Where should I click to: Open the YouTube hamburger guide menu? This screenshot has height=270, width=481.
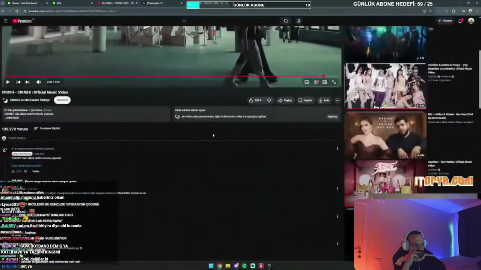point(5,21)
